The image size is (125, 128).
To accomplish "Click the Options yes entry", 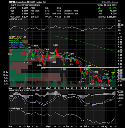I will coord(71,11).
